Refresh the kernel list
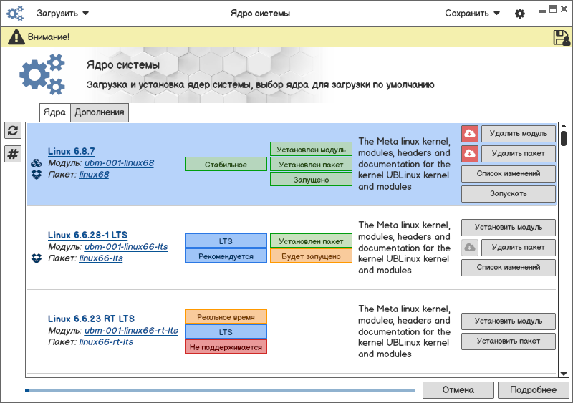Image resolution: width=573 pixels, height=403 pixels. pyautogui.click(x=13, y=130)
